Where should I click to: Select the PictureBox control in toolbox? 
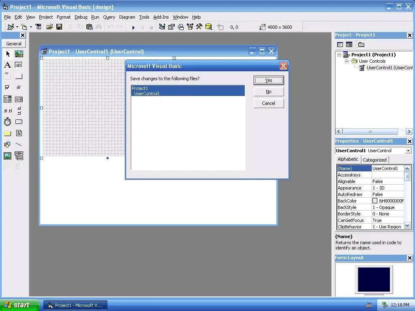(19, 54)
